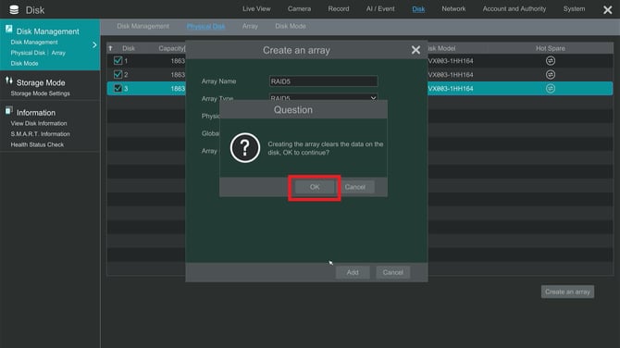Open the System menu

pyautogui.click(x=574, y=8)
